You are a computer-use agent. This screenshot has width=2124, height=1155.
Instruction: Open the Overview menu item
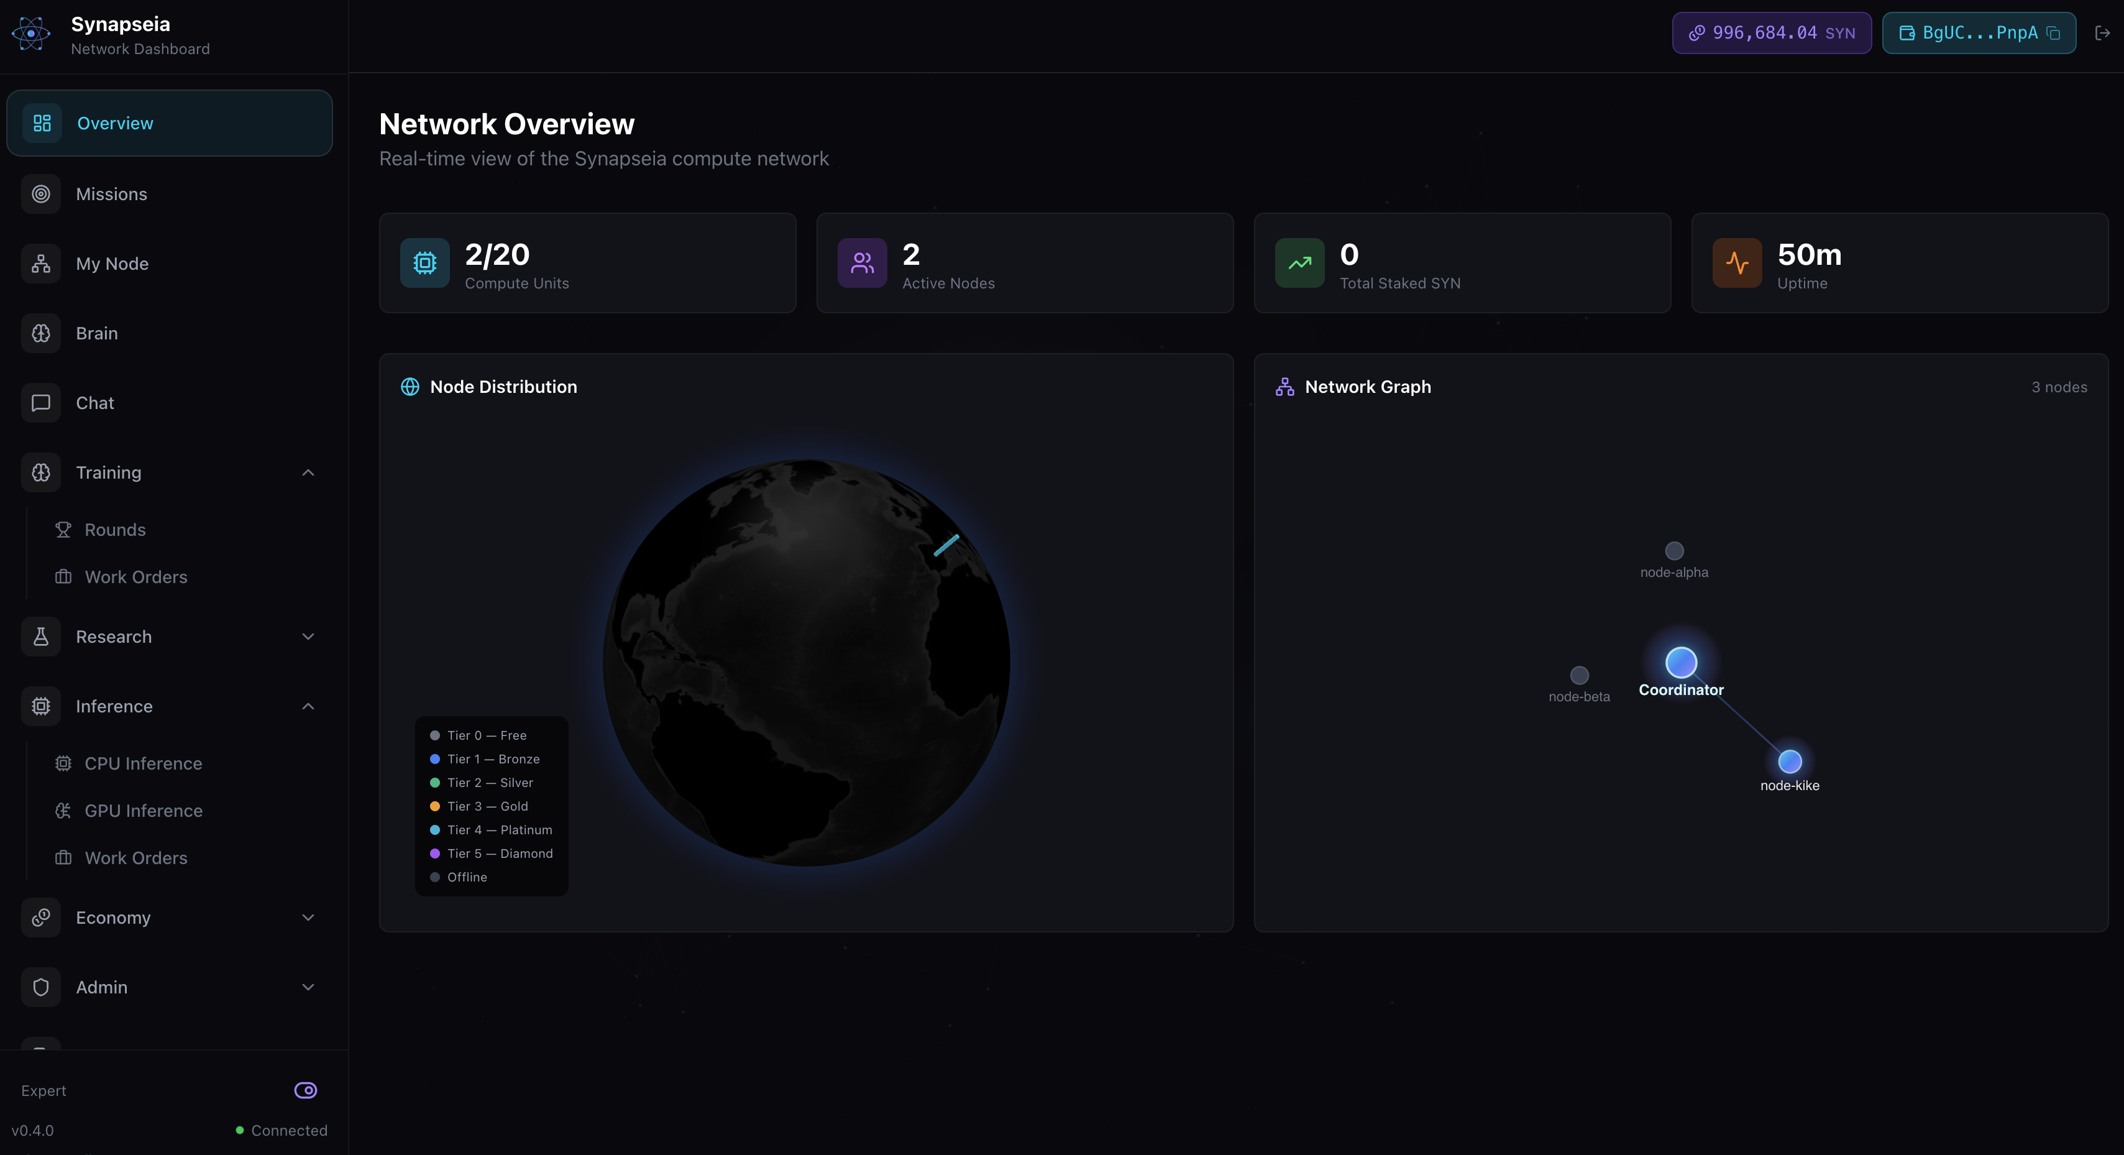(x=170, y=123)
